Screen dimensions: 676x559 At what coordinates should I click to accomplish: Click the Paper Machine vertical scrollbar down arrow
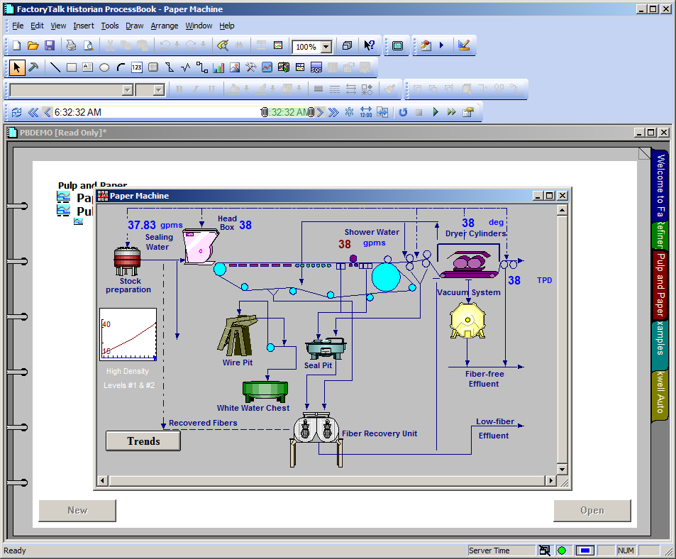tap(562, 469)
